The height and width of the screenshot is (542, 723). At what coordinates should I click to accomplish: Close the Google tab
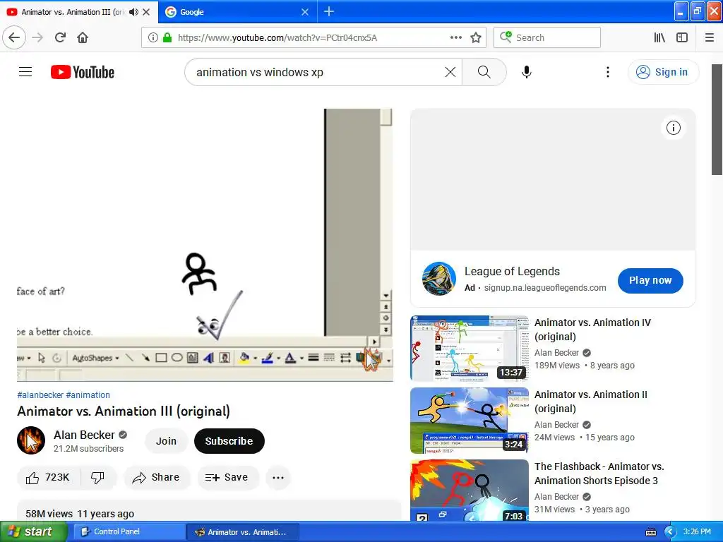[305, 12]
